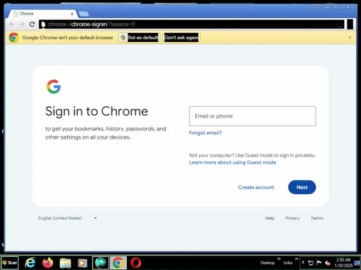Expand the Links toolbar chevron

tap(296, 259)
